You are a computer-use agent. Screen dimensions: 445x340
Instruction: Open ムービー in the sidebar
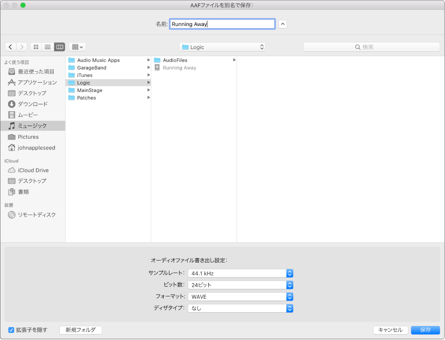coord(33,115)
